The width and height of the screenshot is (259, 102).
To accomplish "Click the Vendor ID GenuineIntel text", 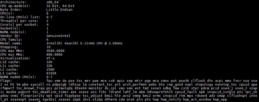I will click(58, 36).
